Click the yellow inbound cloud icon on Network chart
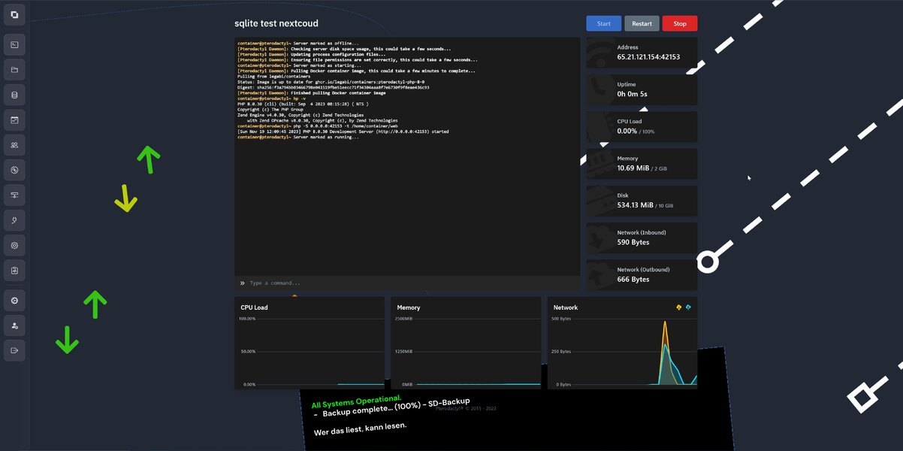 (679, 307)
